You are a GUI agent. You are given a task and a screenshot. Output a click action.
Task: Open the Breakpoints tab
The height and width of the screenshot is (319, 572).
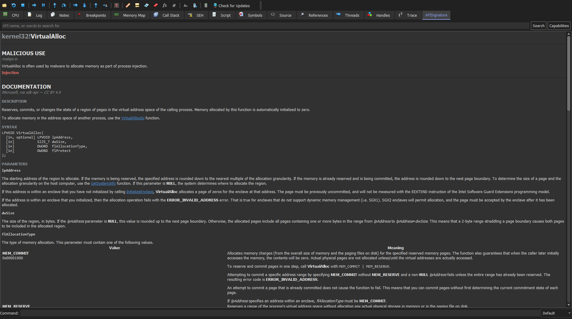pos(92,15)
